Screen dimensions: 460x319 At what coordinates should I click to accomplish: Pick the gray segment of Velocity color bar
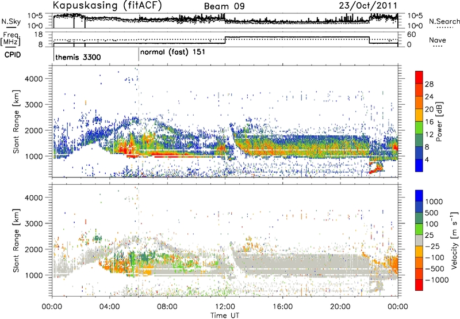tap(419, 241)
